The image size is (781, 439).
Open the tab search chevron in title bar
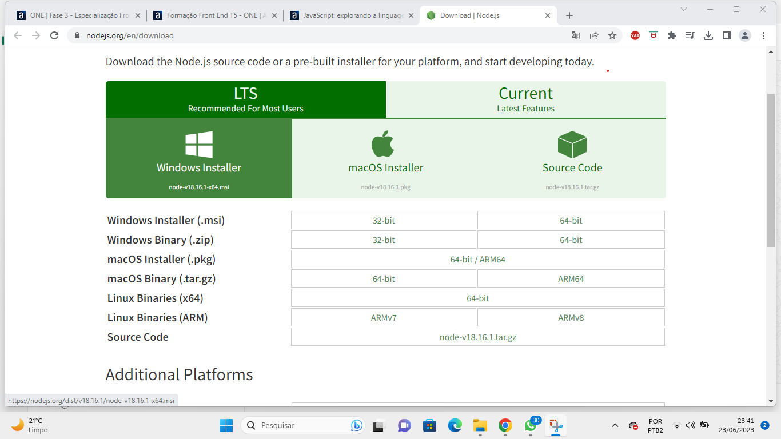click(x=684, y=9)
